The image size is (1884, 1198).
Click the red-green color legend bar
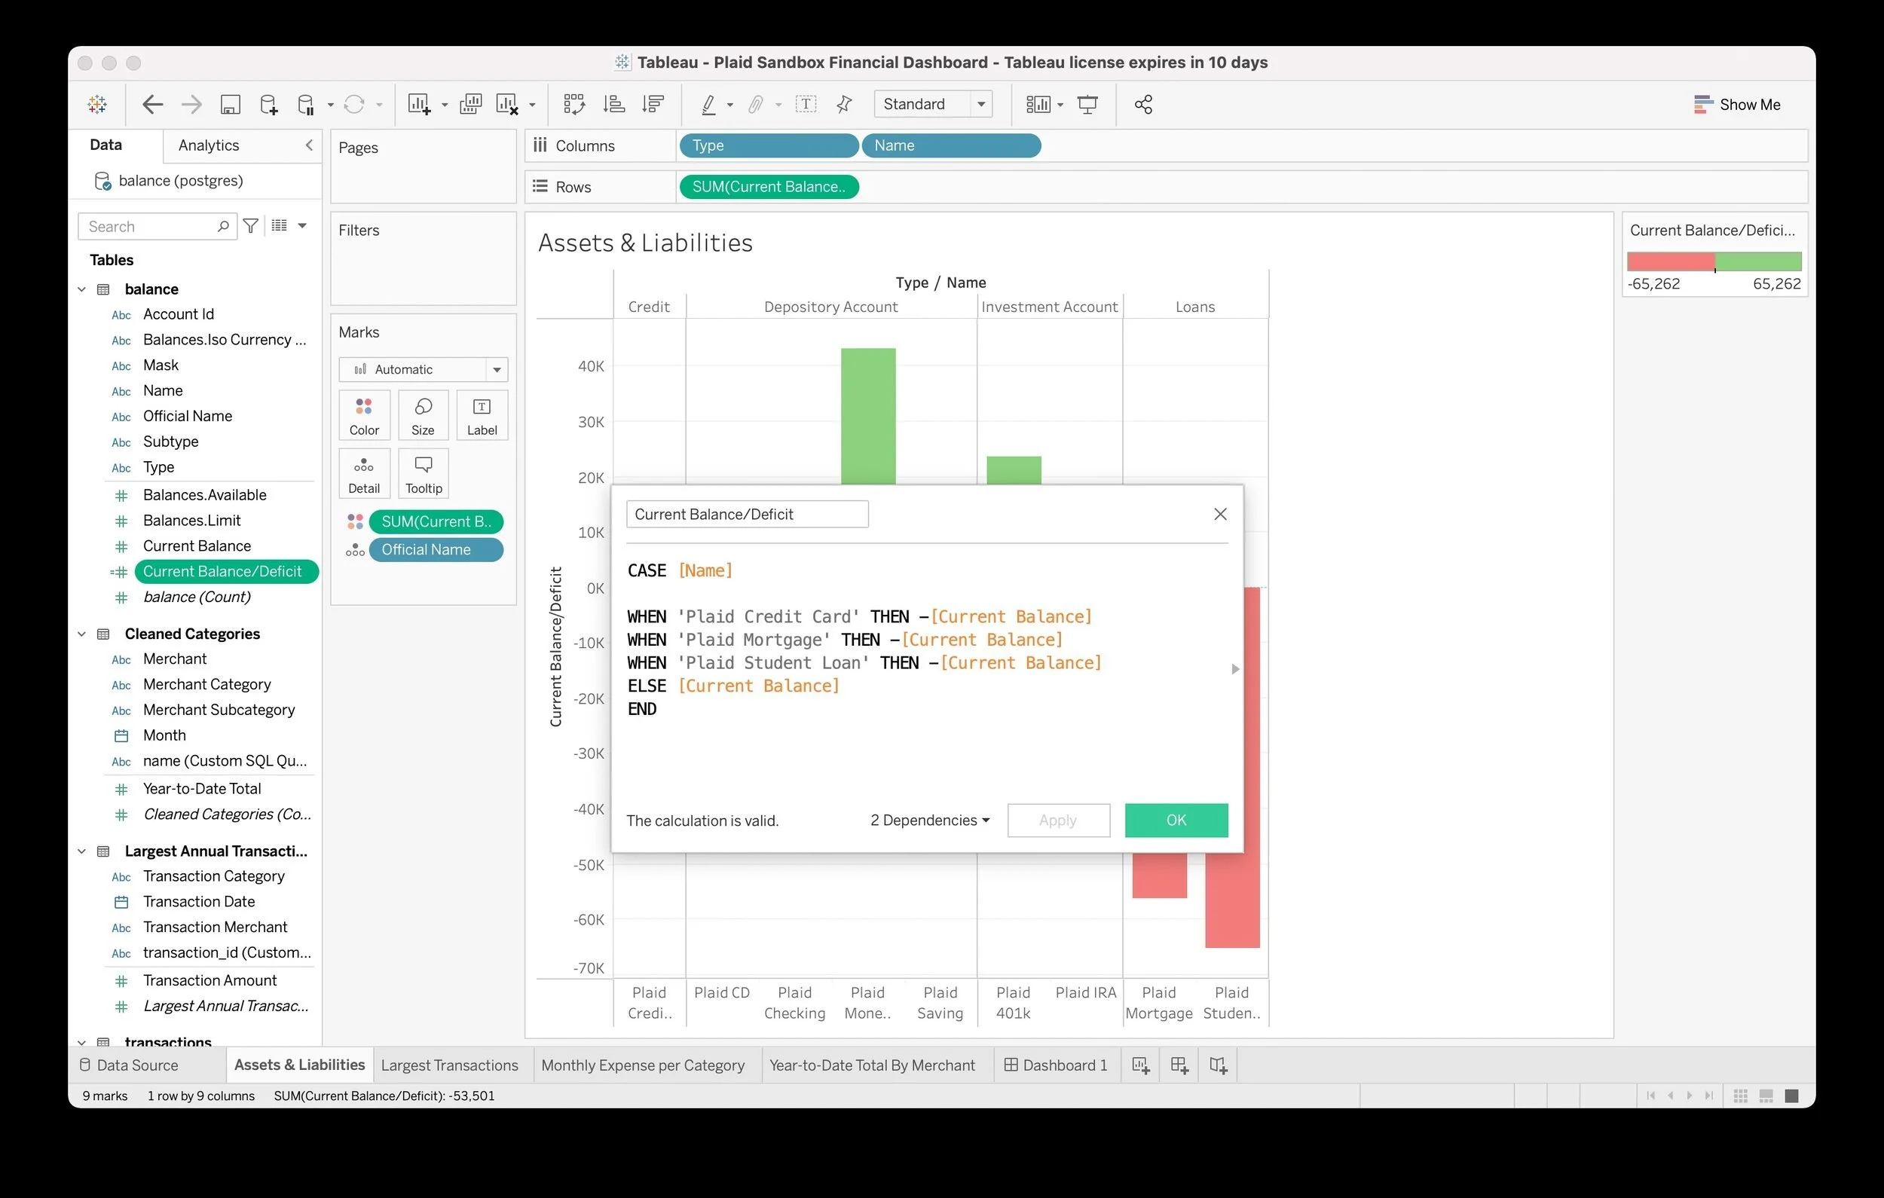(x=1714, y=261)
